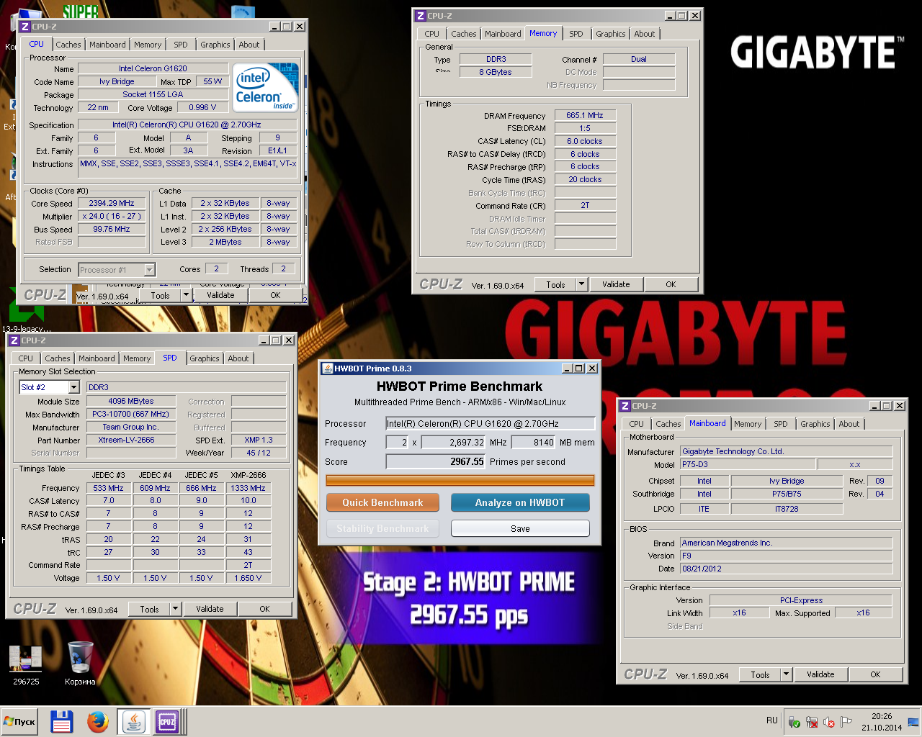This screenshot has width=922, height=737.
Task: Open the Processor #1 selection dropdown
Action: point(150,269)
